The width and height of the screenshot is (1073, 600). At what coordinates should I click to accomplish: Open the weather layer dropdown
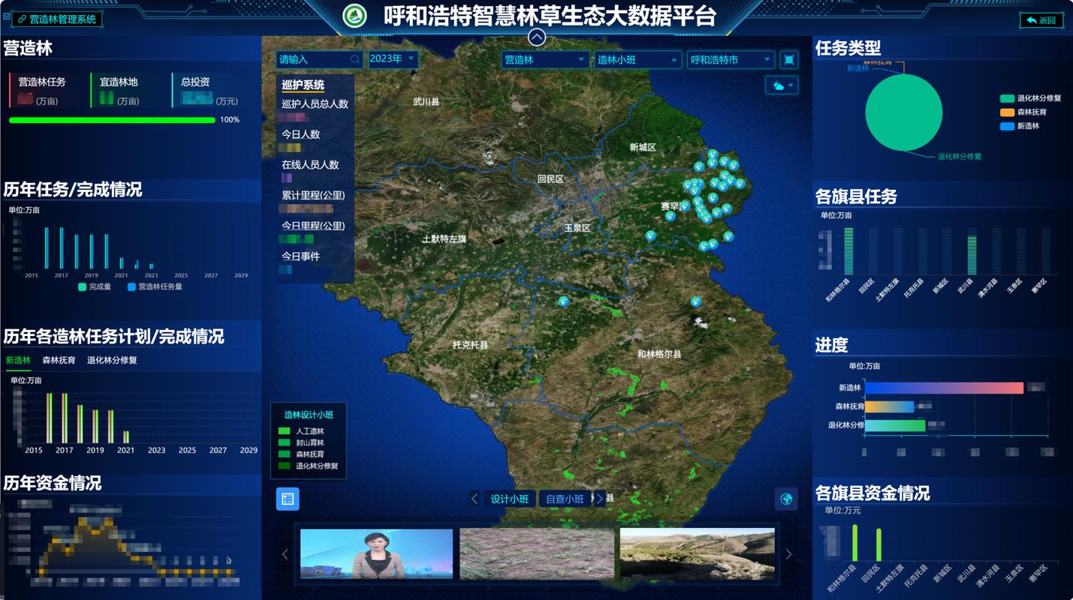782,86
